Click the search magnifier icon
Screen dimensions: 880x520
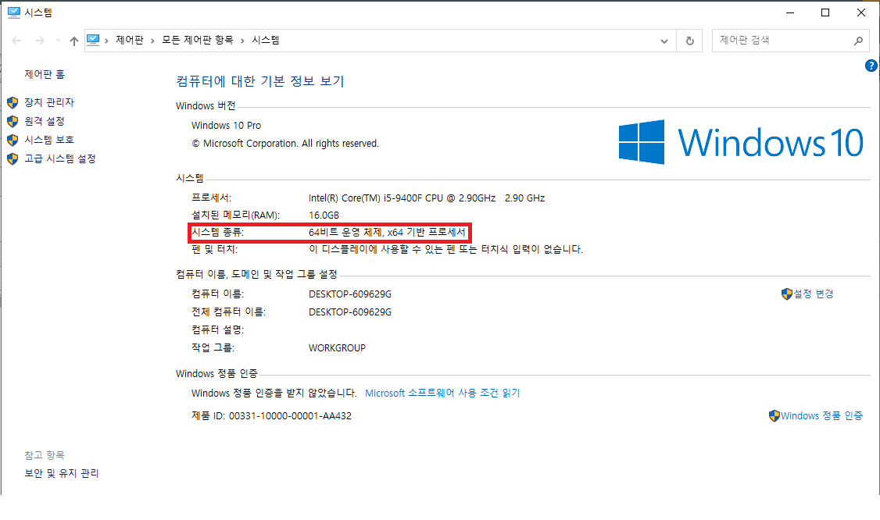coord(858,41)
